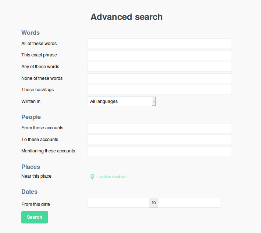The image size is (261, 233).
Task: Focus the "Mentioning these accounts" input
Action: tap(159, 151)
